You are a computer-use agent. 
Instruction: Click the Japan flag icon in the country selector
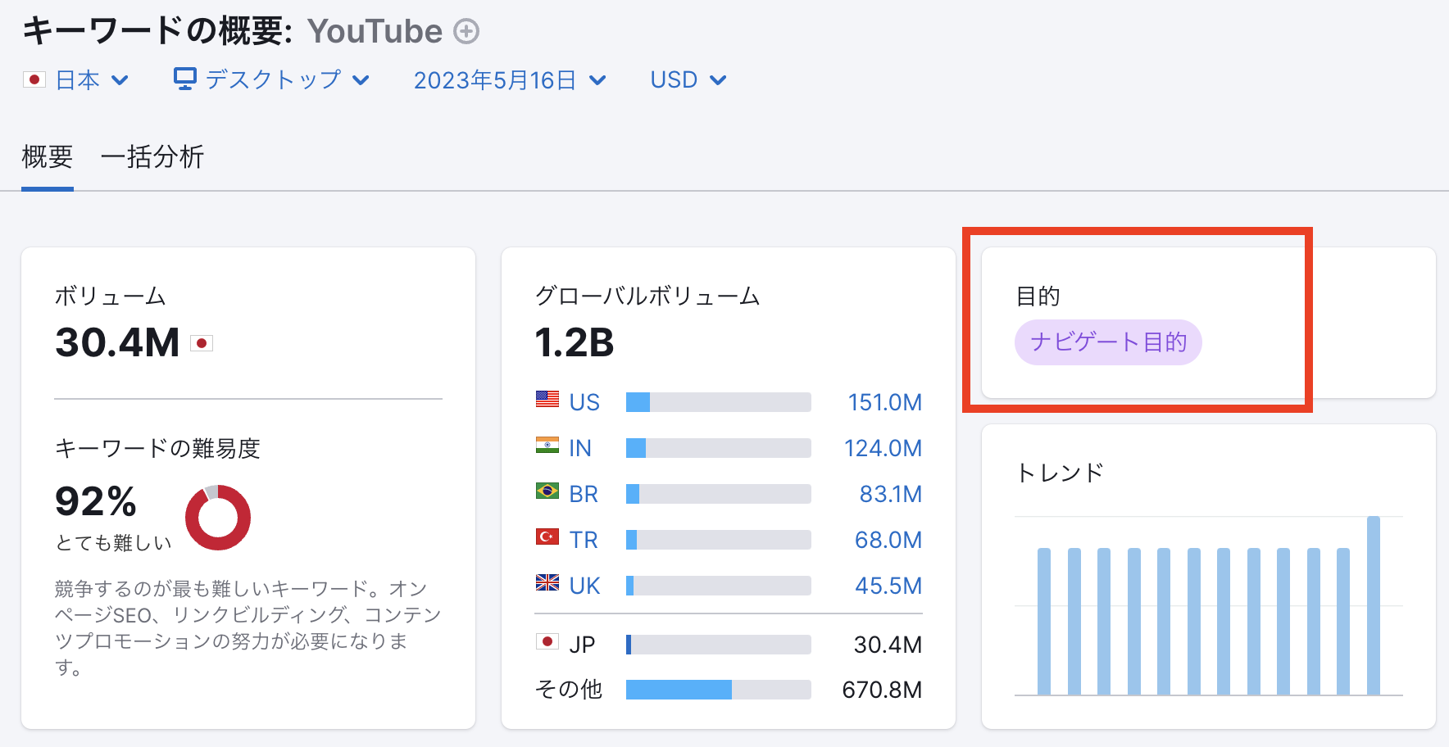(x=34, y=79)
